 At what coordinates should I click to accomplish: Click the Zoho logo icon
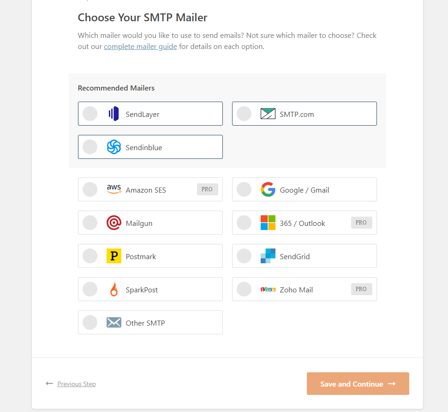pyautogui.click(x=268, y=290)
